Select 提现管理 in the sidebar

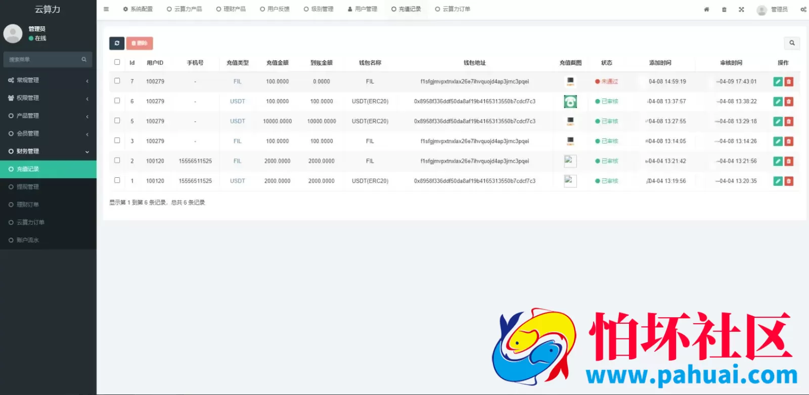pos(48,187)
